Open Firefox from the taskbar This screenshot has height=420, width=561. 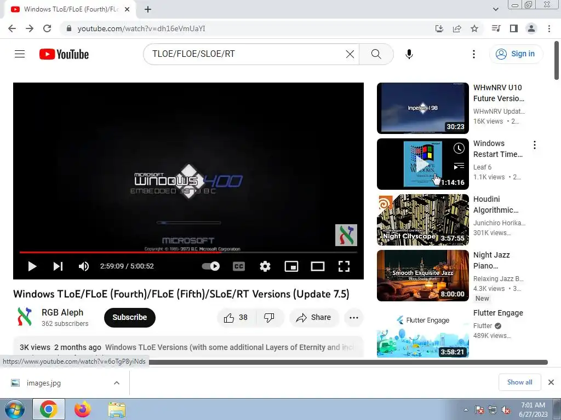tap(83, 410)
